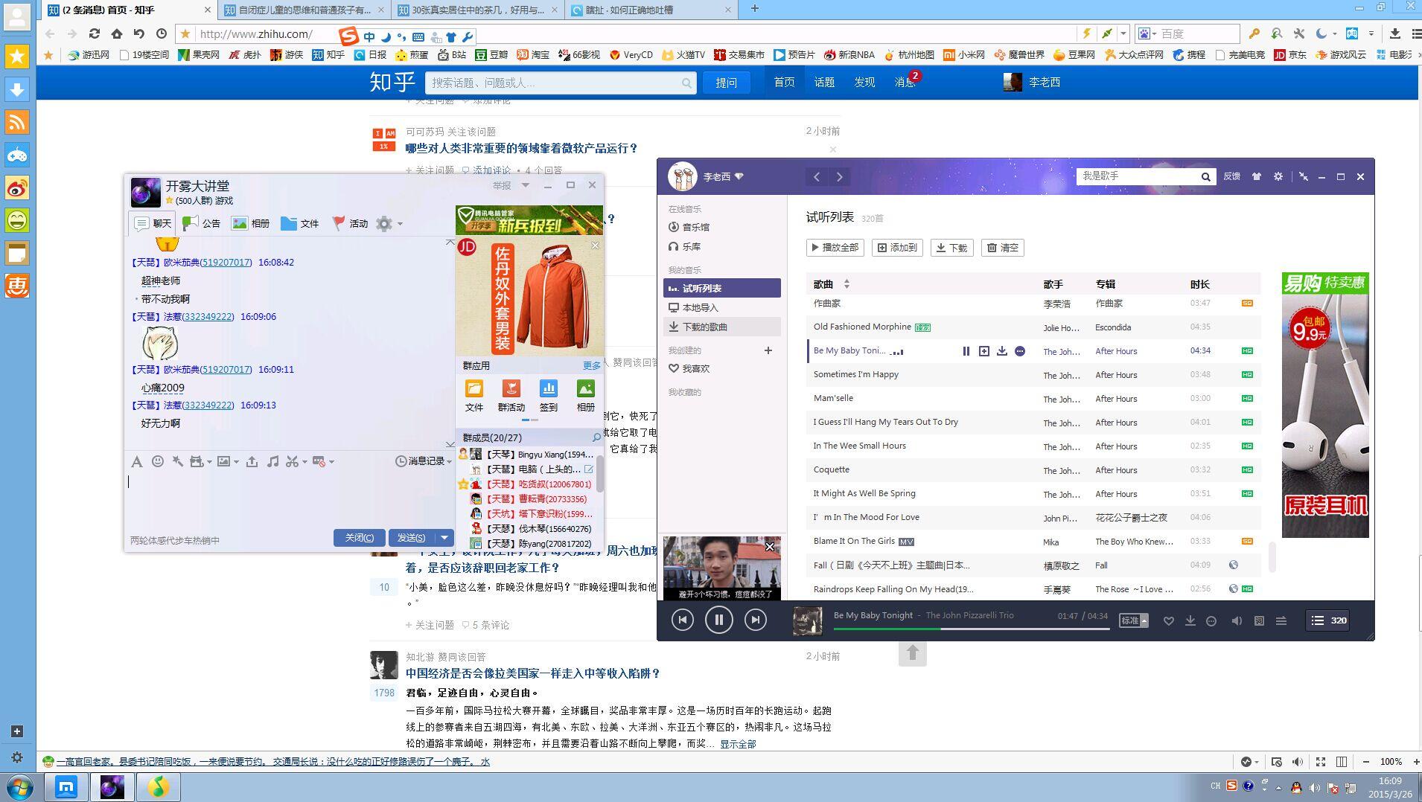The width and height of the screenshot is (1422, 802).
Task: Click browser refresh icon
Action: coord(94,33)
